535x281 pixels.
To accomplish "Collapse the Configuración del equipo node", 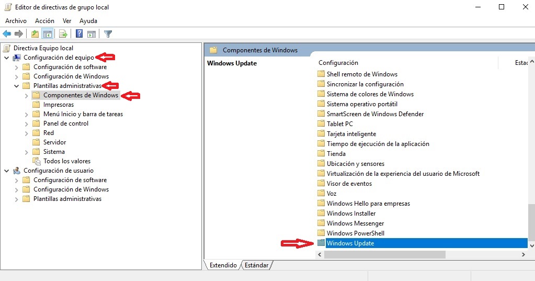I will [x=6, y=58].
